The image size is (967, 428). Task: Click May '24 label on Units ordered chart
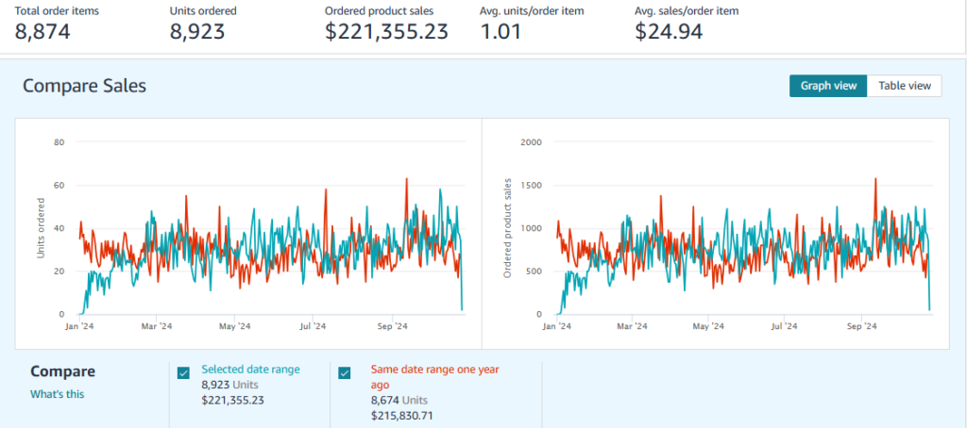click(236, 327)
